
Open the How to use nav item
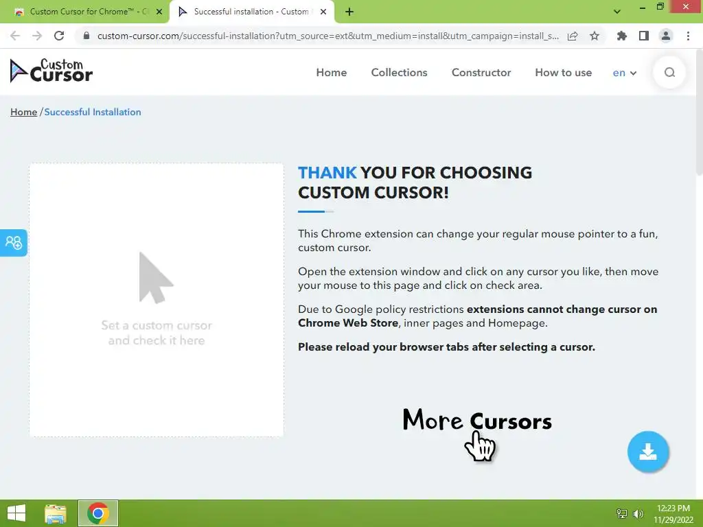click(563, 73)
